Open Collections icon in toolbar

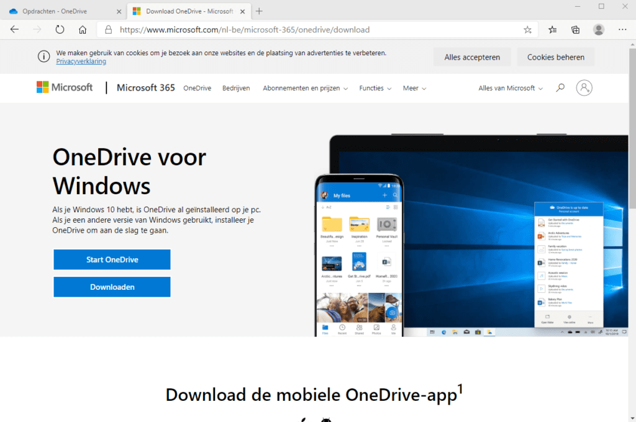click(575, 30)
